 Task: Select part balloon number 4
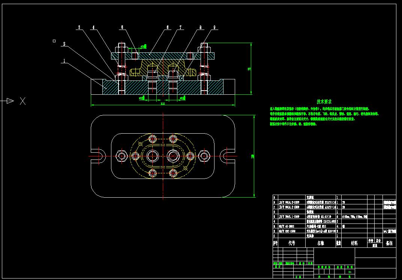pyautogui.click(x=93, y=27)
